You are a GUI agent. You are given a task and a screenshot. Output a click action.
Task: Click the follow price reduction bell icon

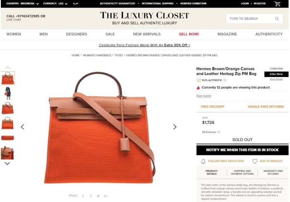point(203,161)
